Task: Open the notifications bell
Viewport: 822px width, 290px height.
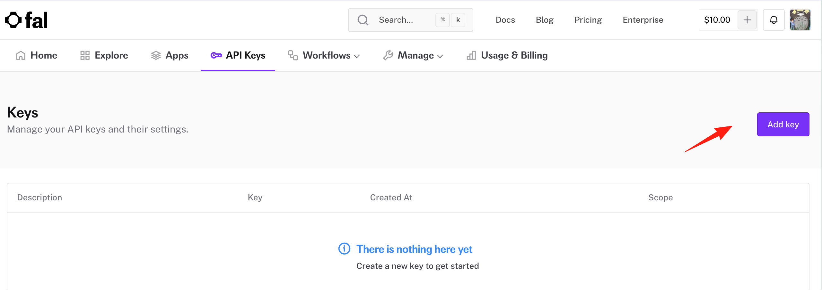Action: [774, 20]
